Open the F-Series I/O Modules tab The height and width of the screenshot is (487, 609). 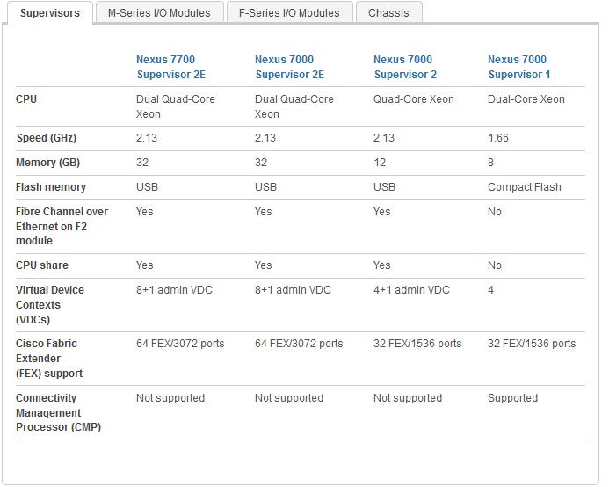(289, 13)
